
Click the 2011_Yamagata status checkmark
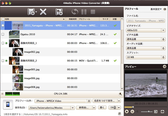click(115, 25)
